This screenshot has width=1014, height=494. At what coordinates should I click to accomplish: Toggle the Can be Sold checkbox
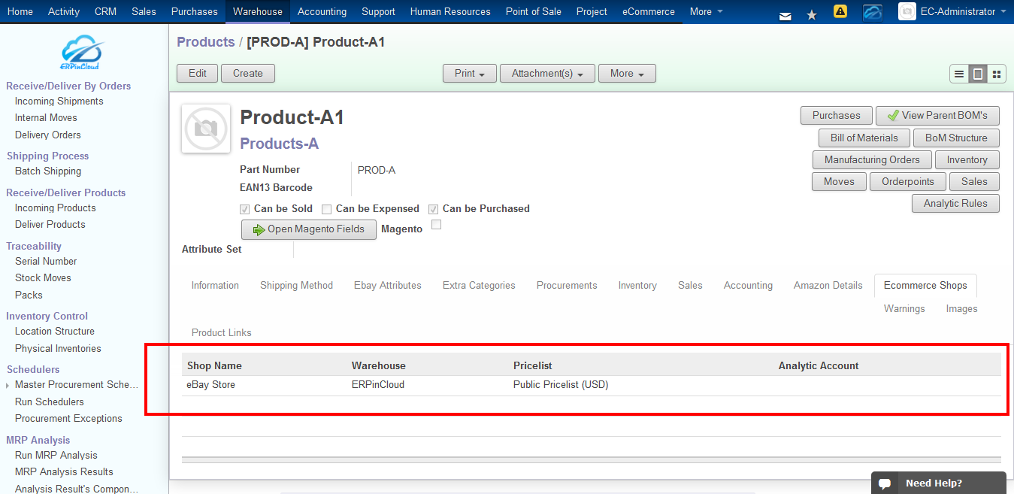pos(244,209)
